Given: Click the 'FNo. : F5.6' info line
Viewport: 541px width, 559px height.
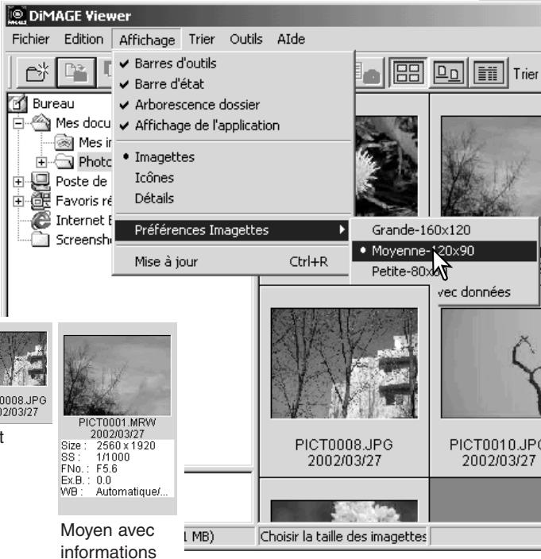Looking at the screenshot, I should coord(89,468).
